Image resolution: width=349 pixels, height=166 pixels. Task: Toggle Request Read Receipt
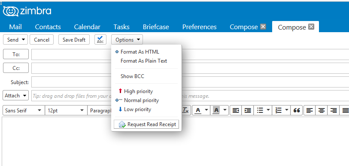(x=146, y=124)
